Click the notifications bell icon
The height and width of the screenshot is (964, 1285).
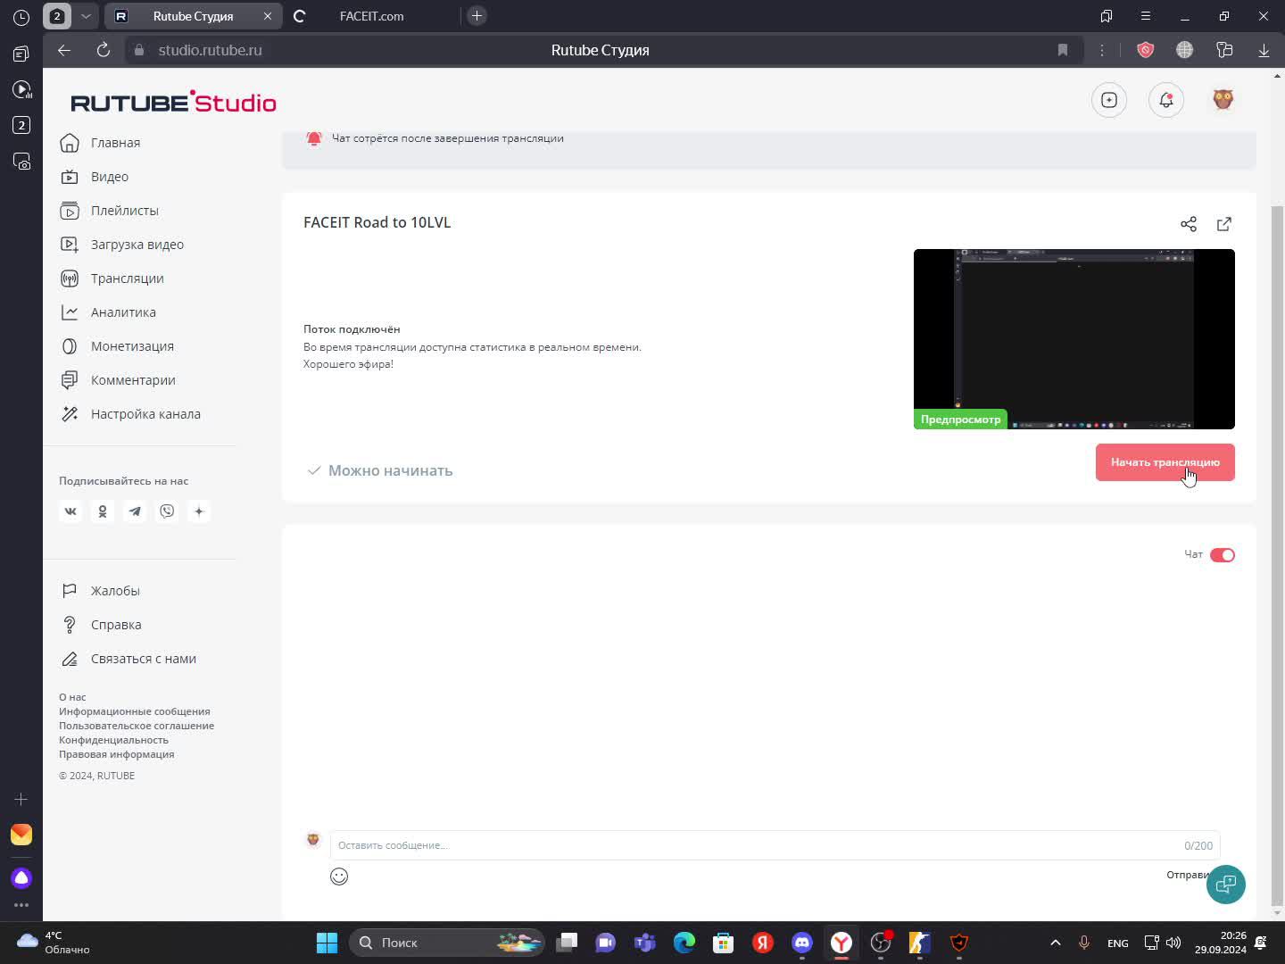coord(1166,100)
